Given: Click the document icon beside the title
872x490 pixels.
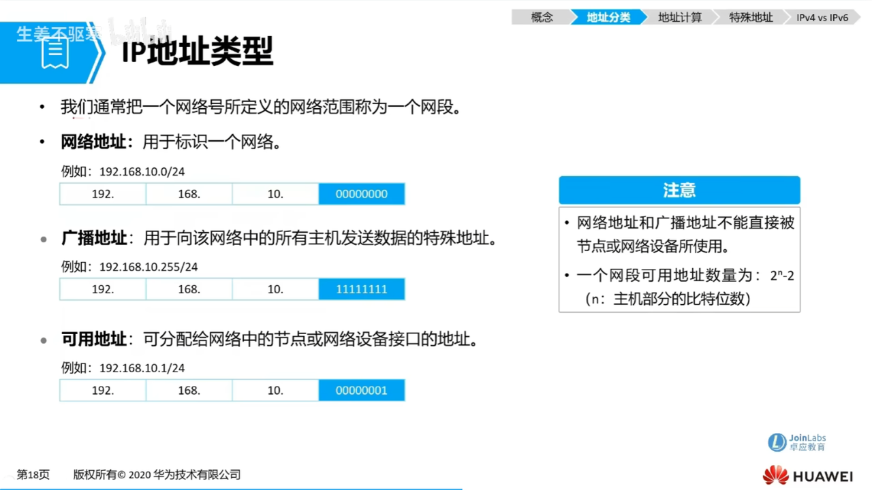Looking at the screenshot, I should point(54,54).
